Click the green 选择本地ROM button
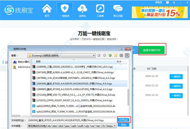 (152, 50)
